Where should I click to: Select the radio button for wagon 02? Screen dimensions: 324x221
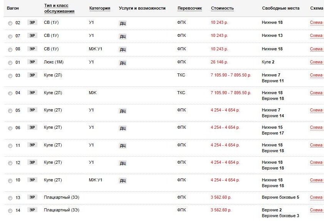(x=10, y=23)
